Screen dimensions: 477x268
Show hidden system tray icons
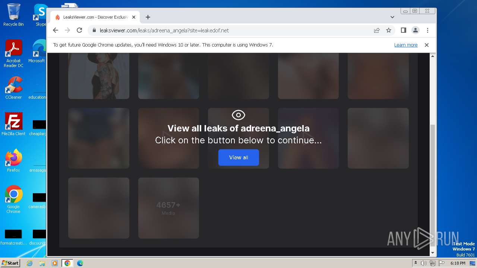(x=416, y=263)
